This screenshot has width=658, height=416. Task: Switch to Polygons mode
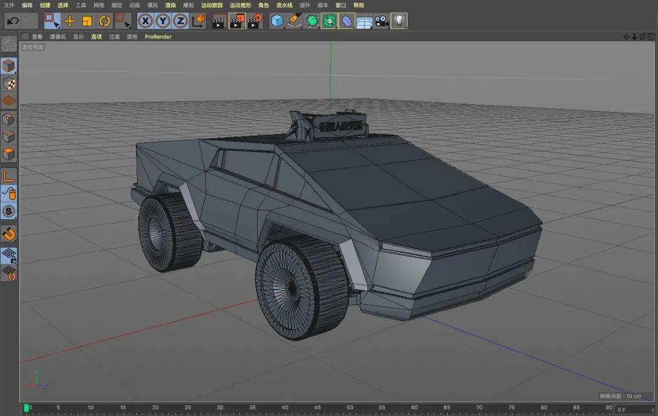click(9, 154)
